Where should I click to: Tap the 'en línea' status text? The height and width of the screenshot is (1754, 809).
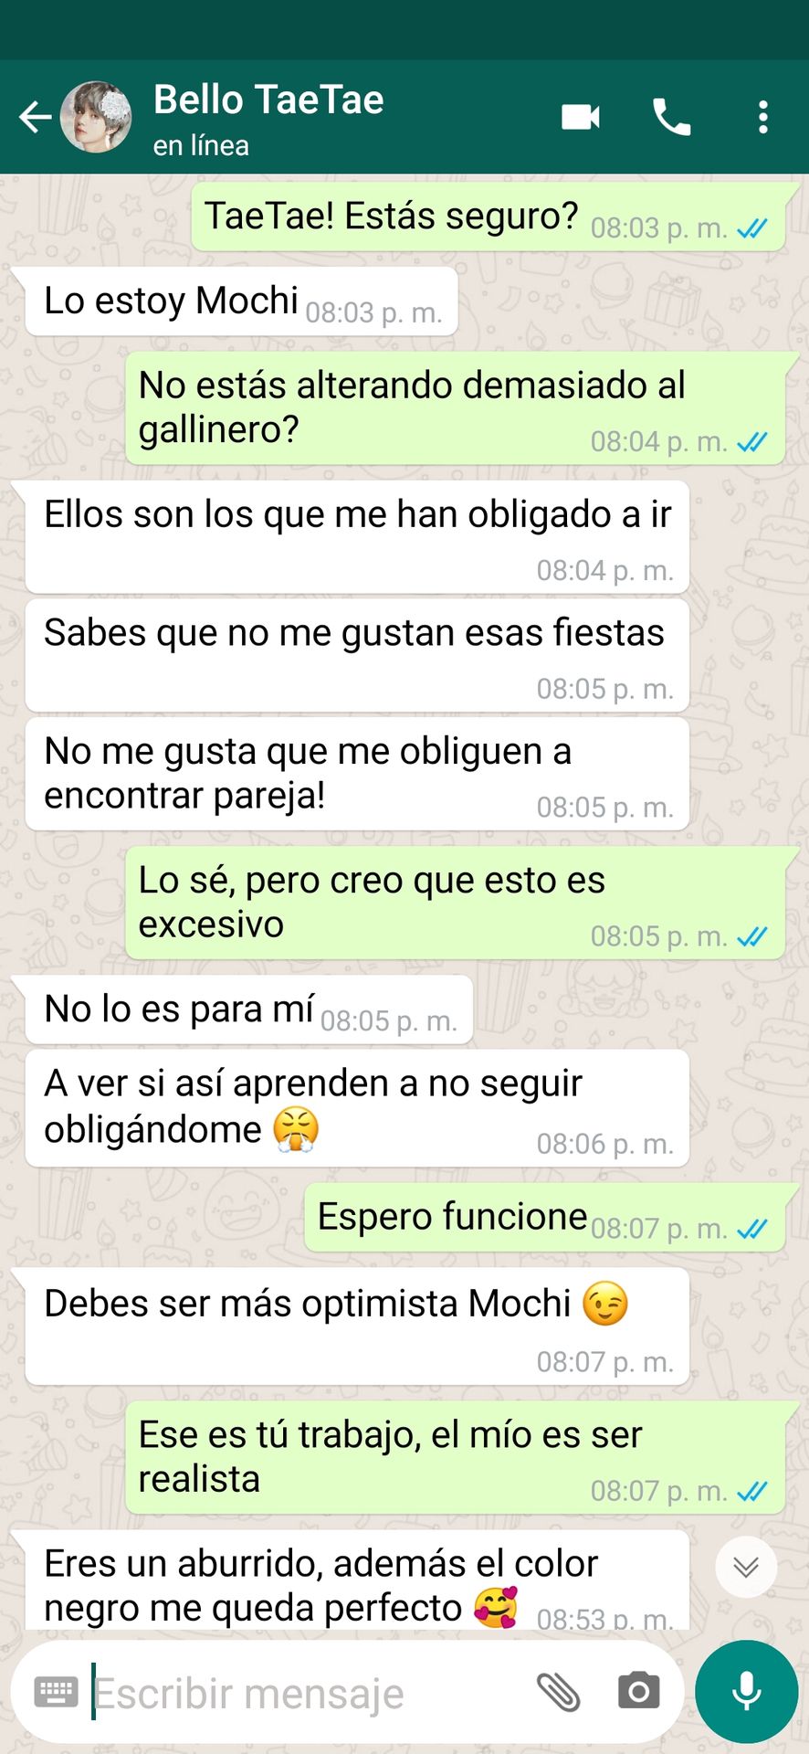tap(201, 145)
